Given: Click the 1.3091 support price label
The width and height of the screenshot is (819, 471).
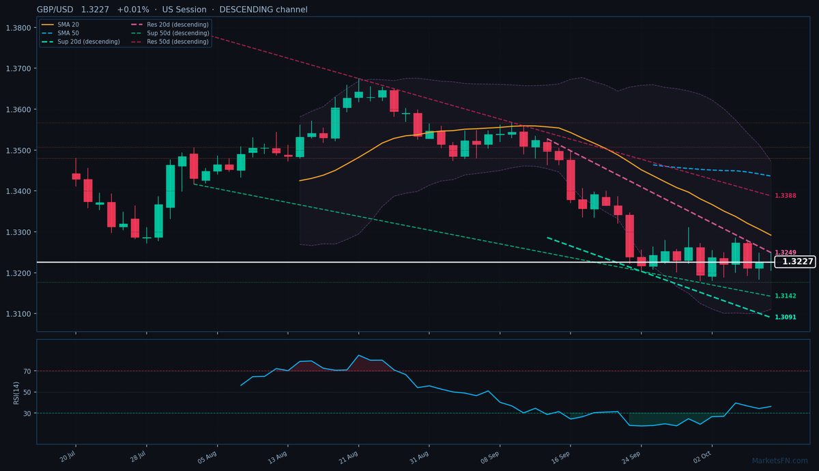Looking at the screenshot, I should pyautogui.click(x=786, y=317).
